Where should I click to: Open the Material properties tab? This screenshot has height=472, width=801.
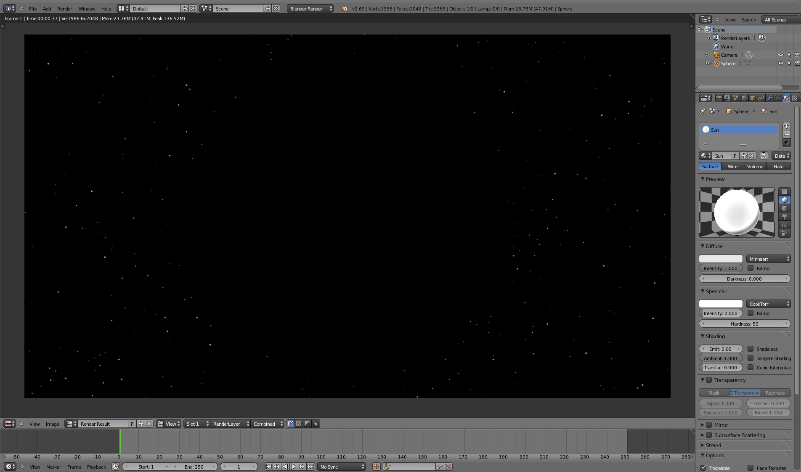(786, 98)
